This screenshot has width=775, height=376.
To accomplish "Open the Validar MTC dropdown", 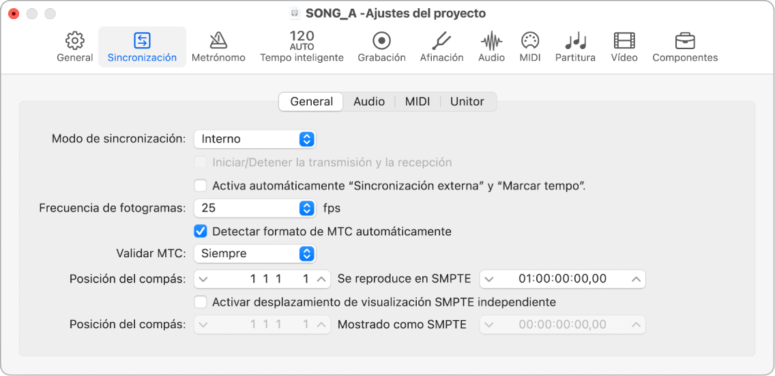I will coord(254,254).
